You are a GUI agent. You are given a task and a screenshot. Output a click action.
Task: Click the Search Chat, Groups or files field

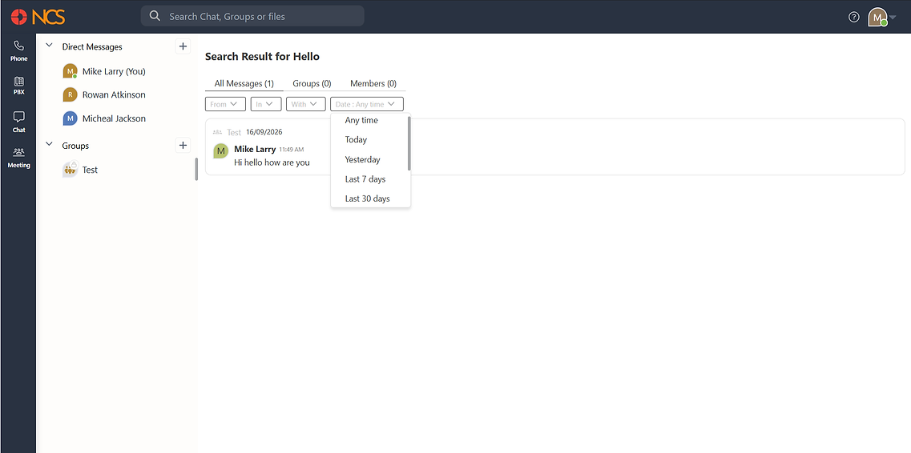pyautogui.click(x=252, y=16)
